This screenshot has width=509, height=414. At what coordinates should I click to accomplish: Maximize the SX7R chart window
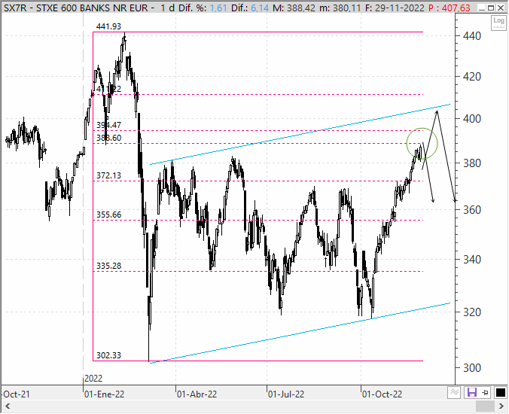(491, 8)
